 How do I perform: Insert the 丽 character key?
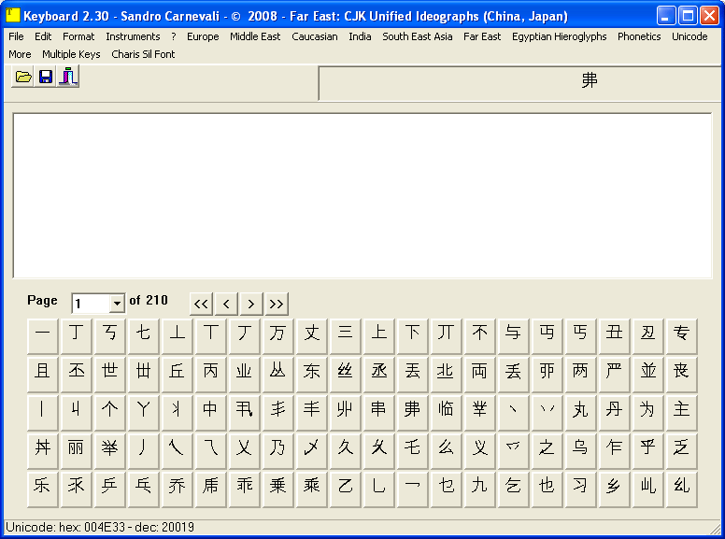tap(77, 451)
